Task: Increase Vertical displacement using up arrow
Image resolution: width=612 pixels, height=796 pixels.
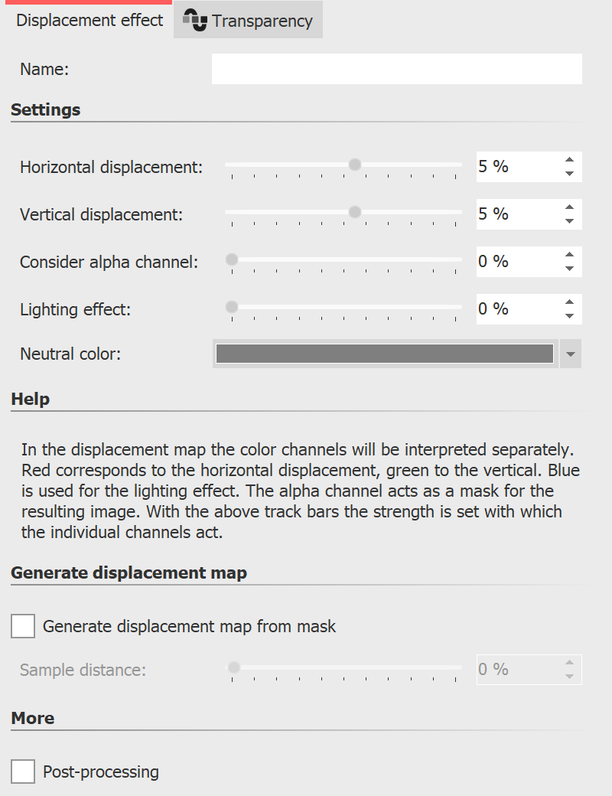Action: (x=571, y=207)
